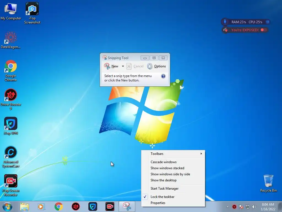The image size is (282, 212).
Task: Open the New snip type dropdown arrow
Action: click(123, 66)
